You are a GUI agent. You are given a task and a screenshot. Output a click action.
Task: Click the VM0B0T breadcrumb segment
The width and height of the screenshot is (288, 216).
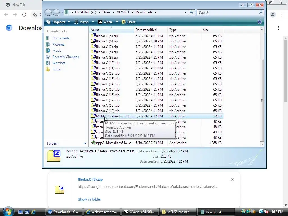pyautogui.click(x=123, y=12)
